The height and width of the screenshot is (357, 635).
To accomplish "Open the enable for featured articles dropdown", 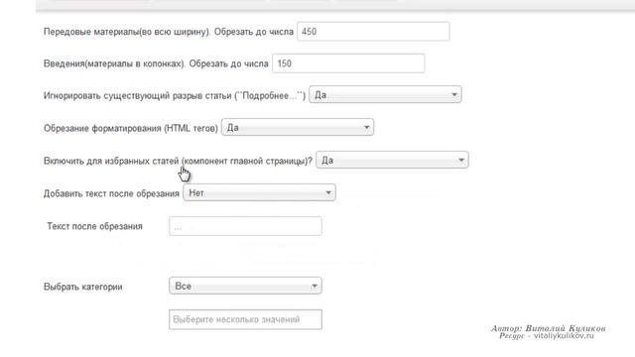I will tap(392, 161).
